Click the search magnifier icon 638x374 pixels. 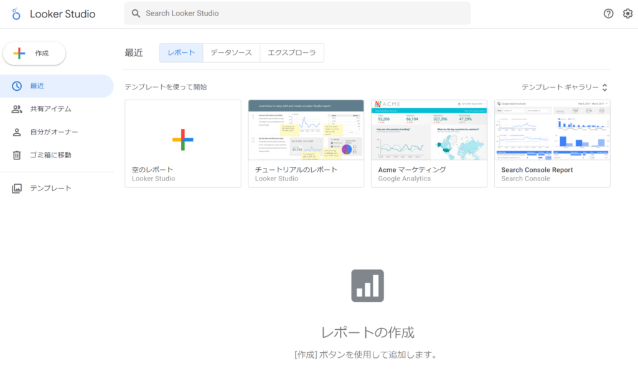[x=136, y=13]
